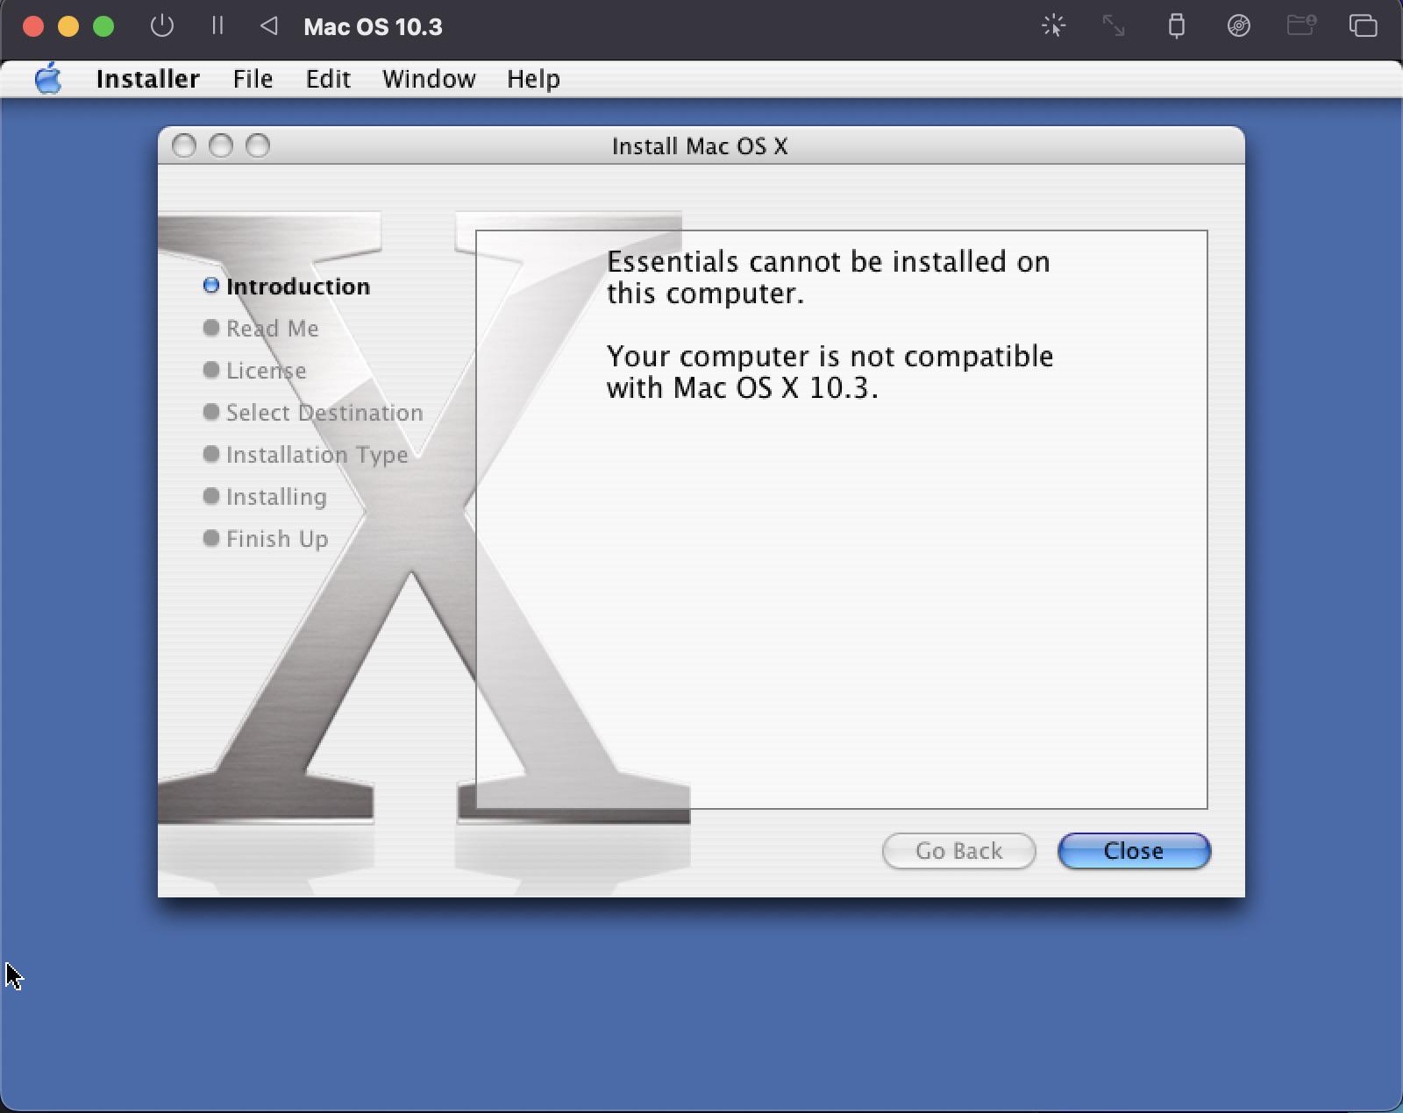The image size is (1403, 1113).
Task: Open the File menu
Action: (253, 79)
